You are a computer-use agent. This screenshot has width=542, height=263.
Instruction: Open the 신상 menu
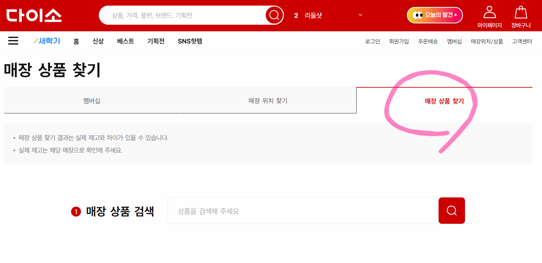(98, 41)
